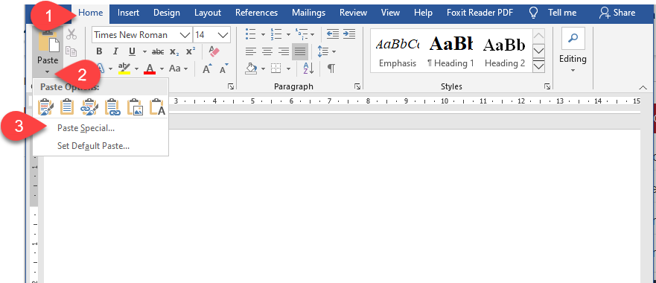Toggle Show/Hide paragraph marks
The width and height of the screenshot is (656, 283).
click(331, 69)
